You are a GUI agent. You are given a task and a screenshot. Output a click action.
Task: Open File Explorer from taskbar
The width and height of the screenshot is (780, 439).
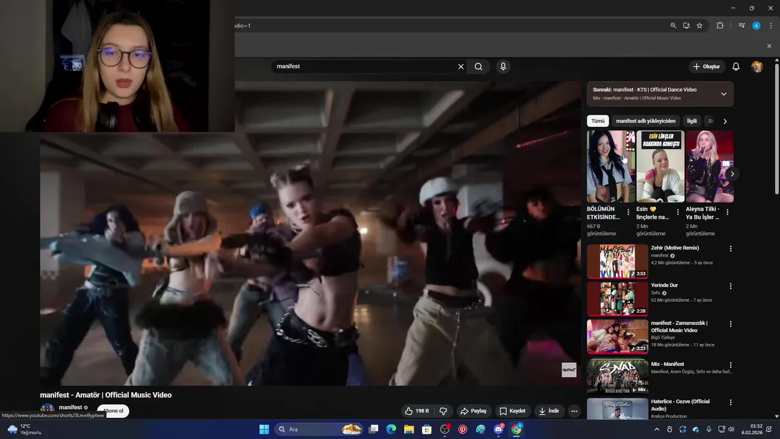point(409,429)
